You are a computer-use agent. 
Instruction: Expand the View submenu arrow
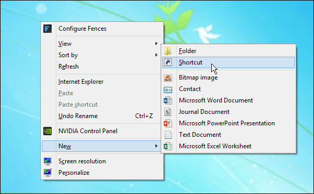click(156, 44)
